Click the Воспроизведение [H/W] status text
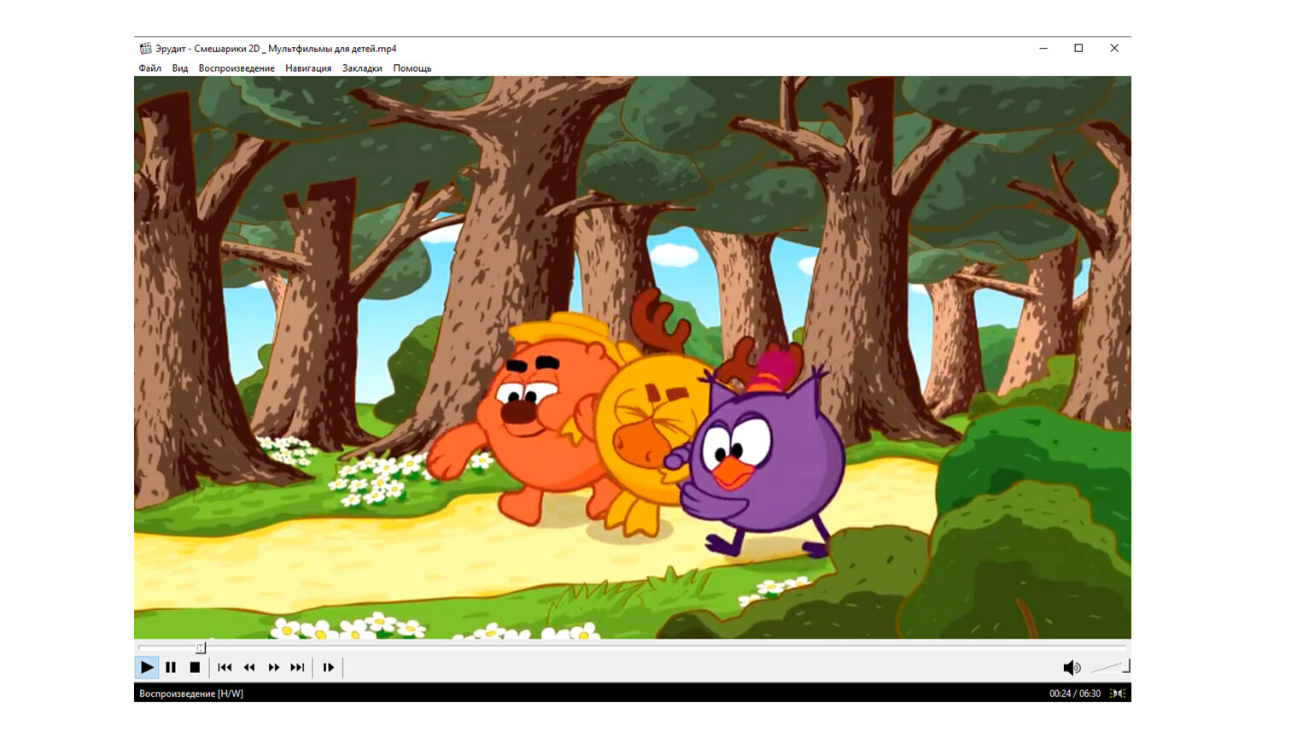1309x738 pixels. (x=191, y=694)
